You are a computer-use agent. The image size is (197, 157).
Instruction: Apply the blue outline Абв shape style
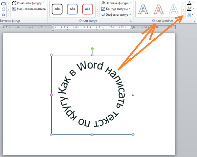[x=72, y=9]
